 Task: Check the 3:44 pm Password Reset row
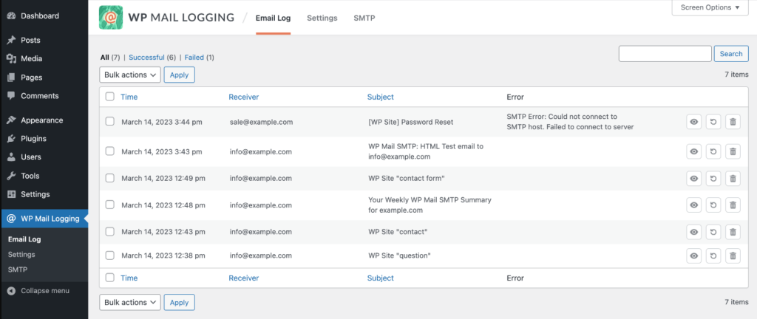point(110,121)
